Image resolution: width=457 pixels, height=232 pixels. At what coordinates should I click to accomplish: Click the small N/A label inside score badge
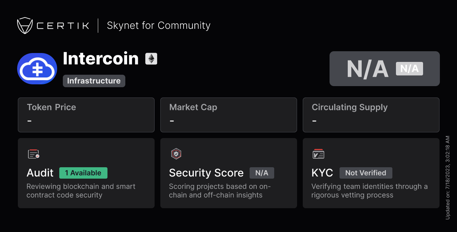409,69
